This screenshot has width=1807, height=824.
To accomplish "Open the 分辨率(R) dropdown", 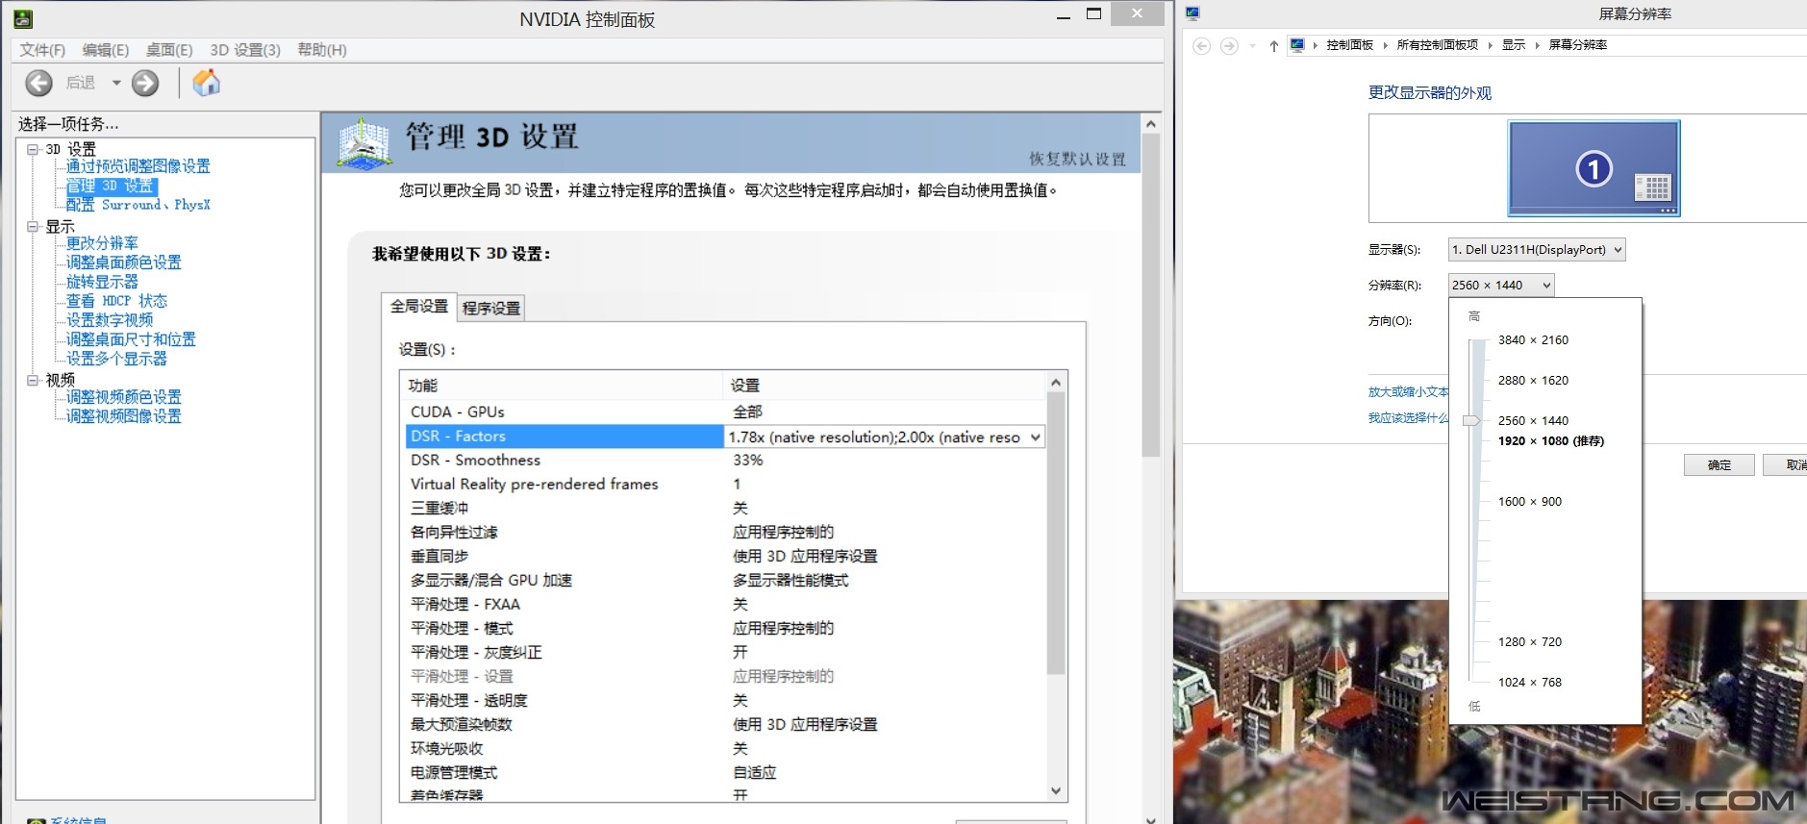I will tap(1501, 286).
